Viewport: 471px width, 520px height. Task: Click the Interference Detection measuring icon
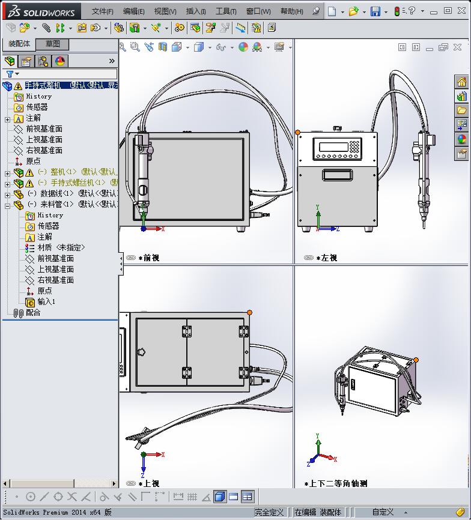240,28
